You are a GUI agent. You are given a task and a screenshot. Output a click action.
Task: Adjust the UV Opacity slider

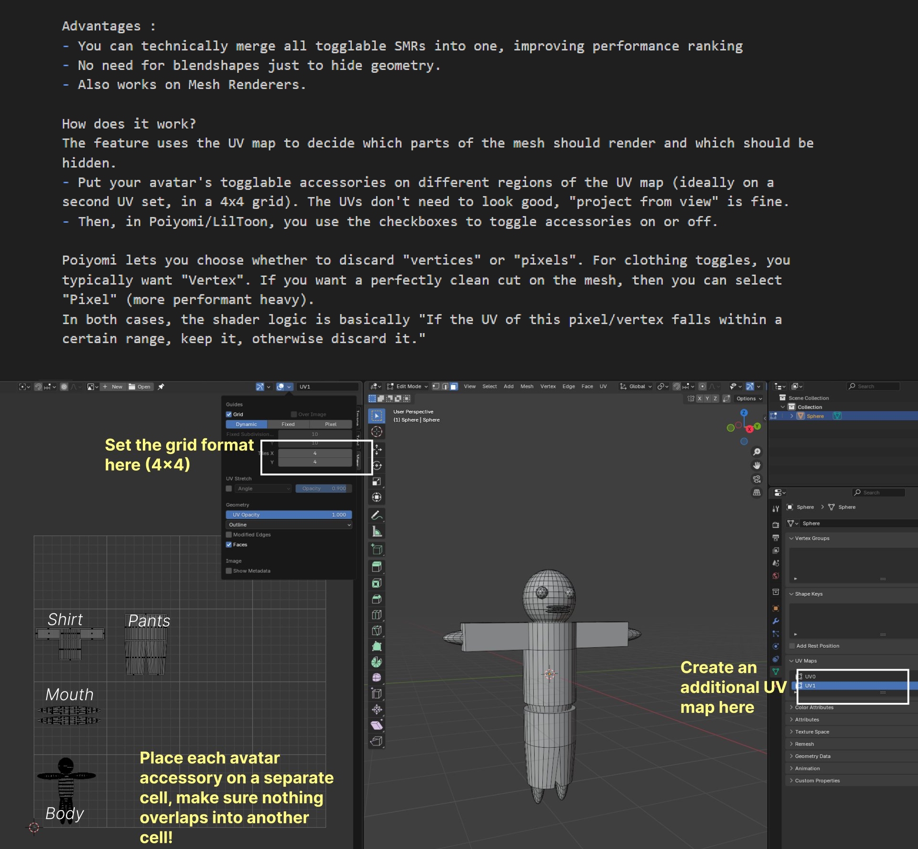pos(289,514)
